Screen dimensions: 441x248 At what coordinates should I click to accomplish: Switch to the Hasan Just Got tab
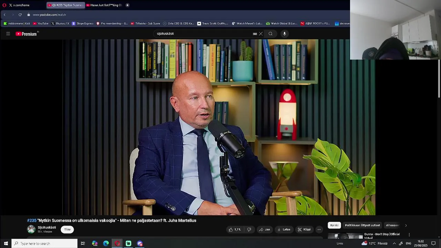click(104, 5)
